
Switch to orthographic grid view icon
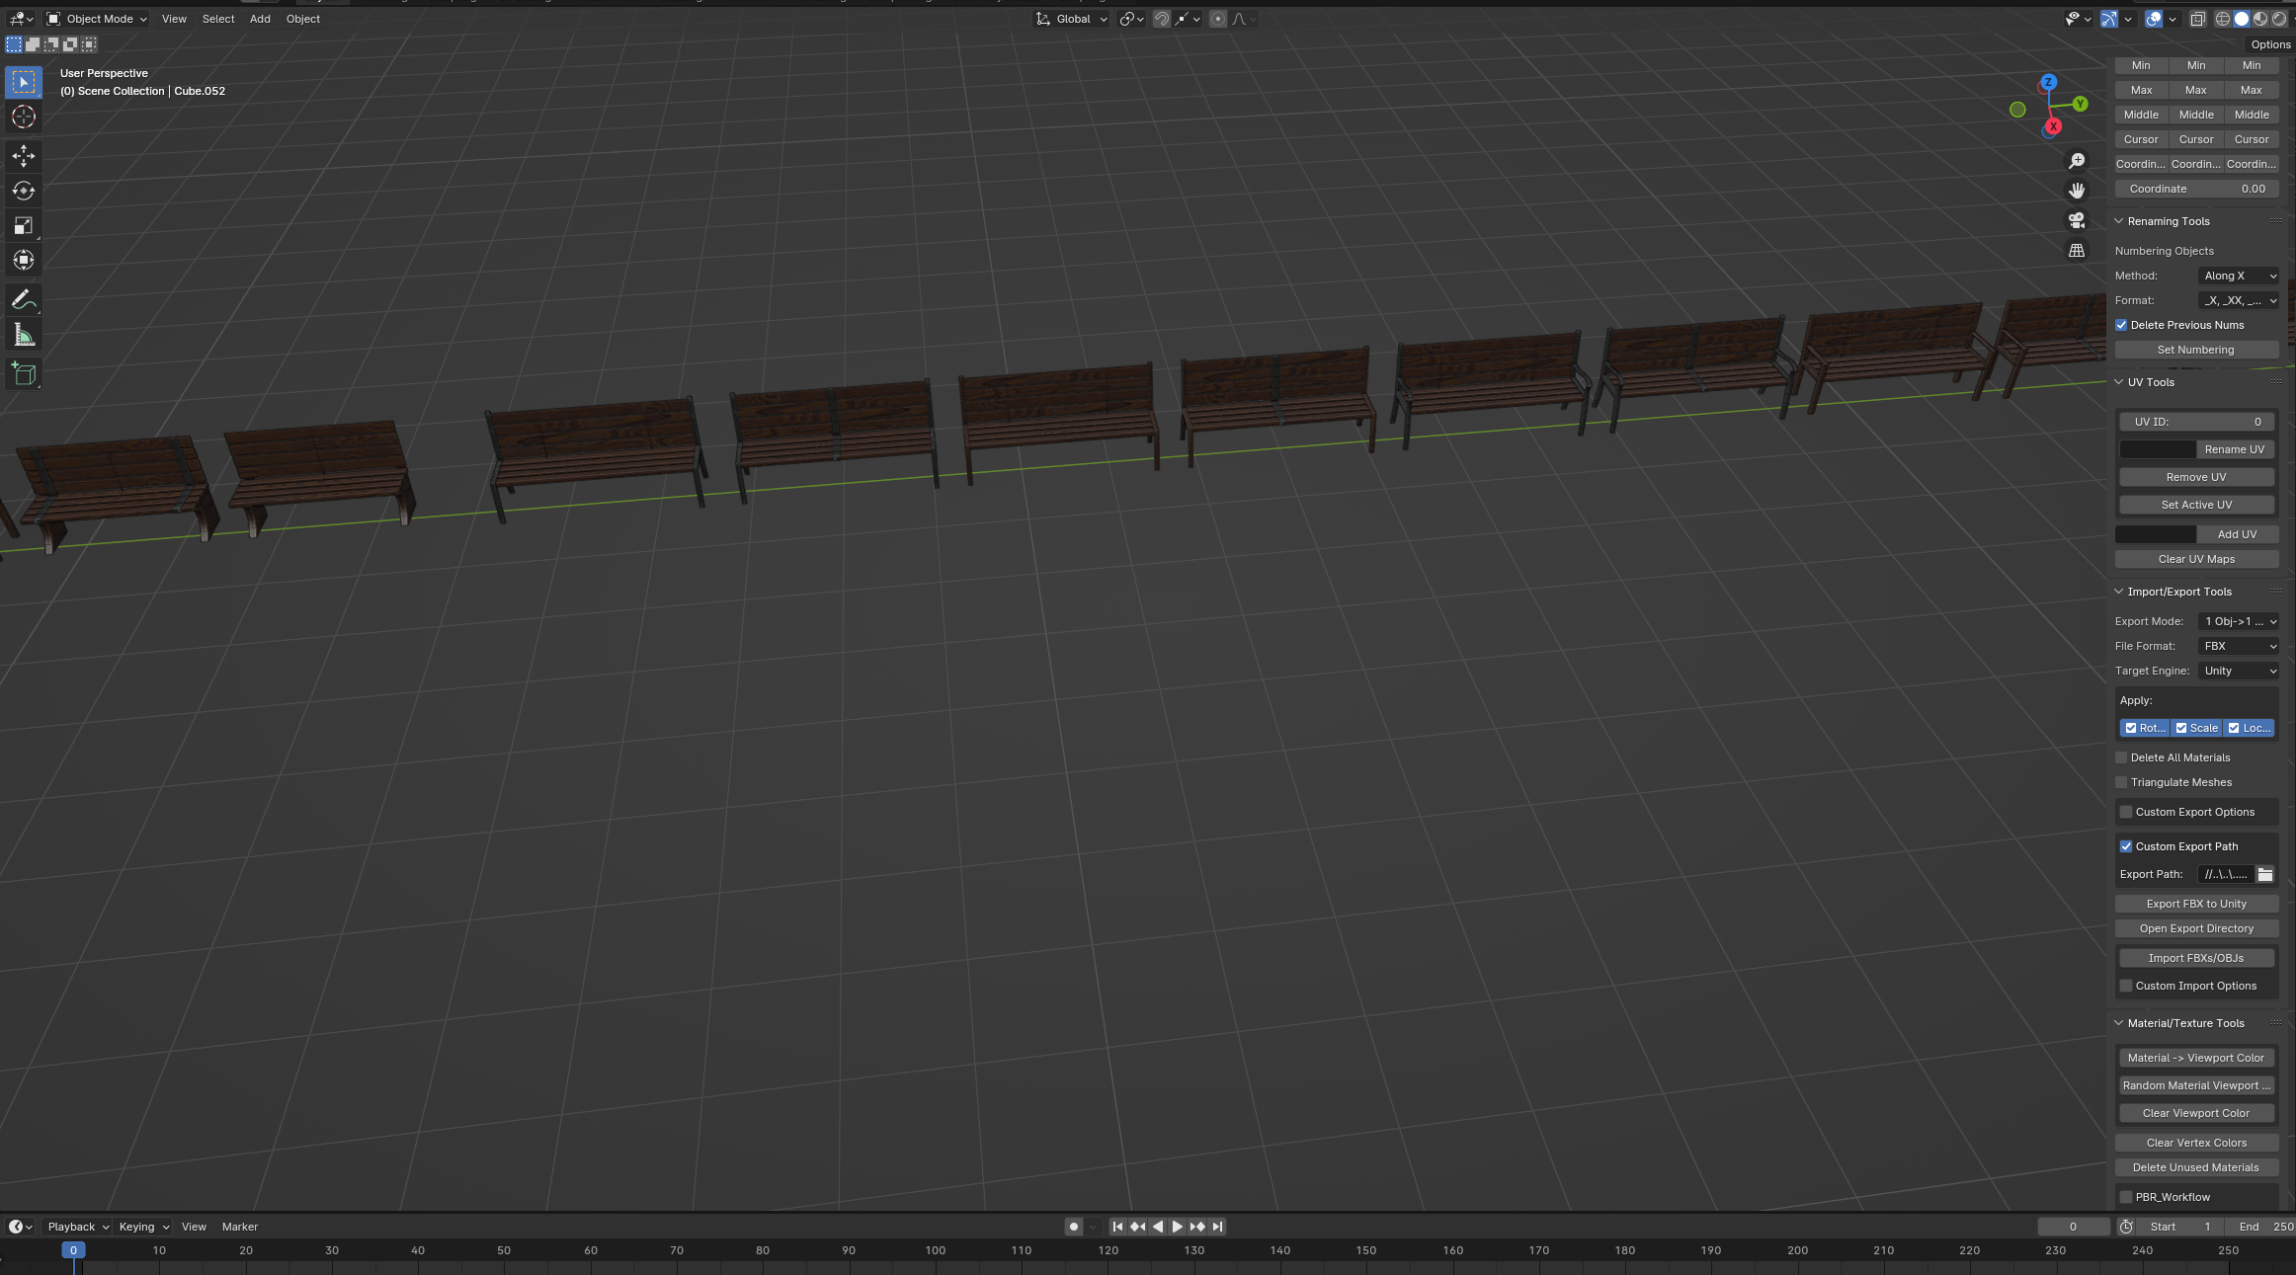point(2077,251)
